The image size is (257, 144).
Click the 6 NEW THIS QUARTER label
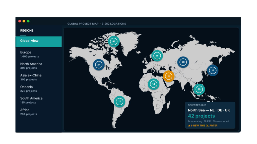(x=205, y=125)
